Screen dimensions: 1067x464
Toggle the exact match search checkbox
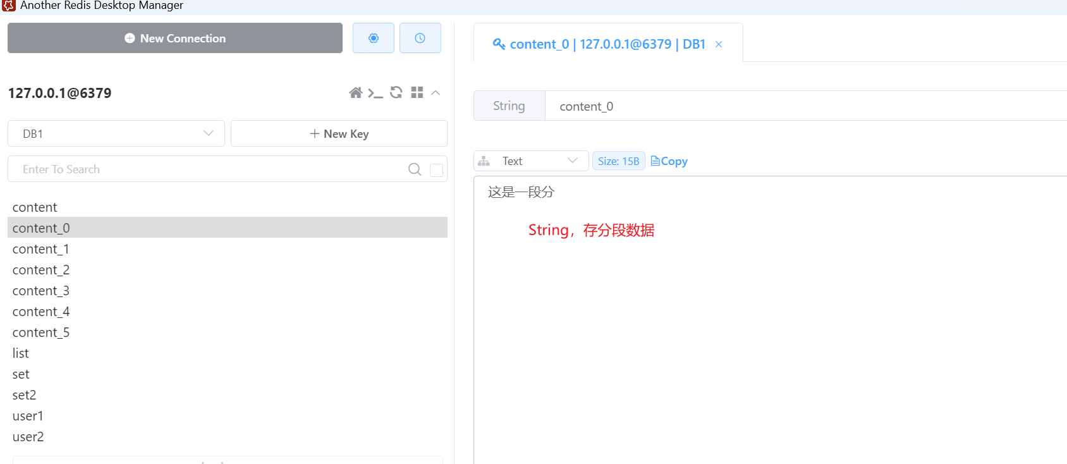436,170
